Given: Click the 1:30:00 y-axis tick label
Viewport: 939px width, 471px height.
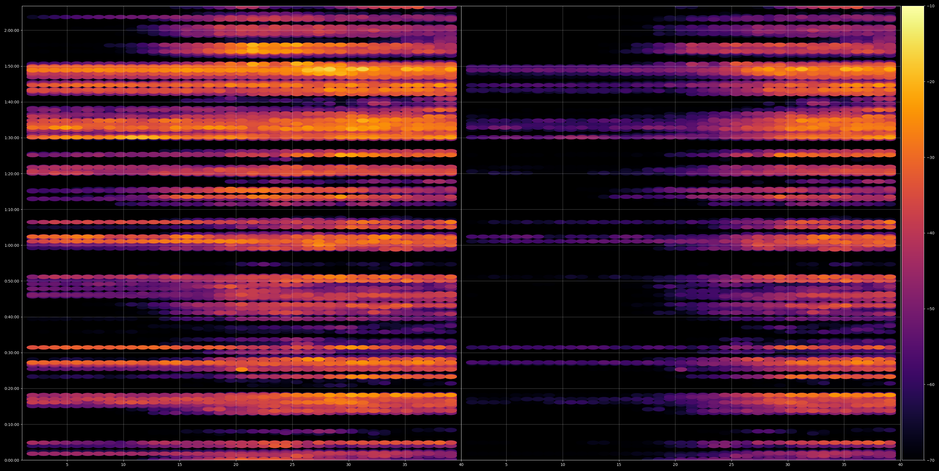Looking at the screenshot, I should pyautogui.click(x=11, y=138).
